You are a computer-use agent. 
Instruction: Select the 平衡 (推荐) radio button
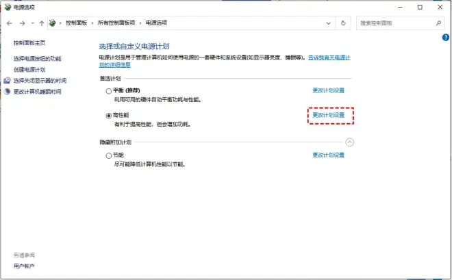point(109,91)
